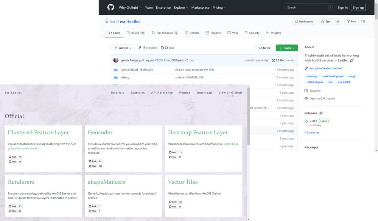Open the 1.4k stargazers count
This screenshot has width=378, height=221.
337,21
